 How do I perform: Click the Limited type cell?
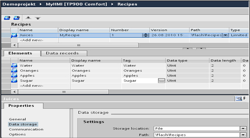239,35
